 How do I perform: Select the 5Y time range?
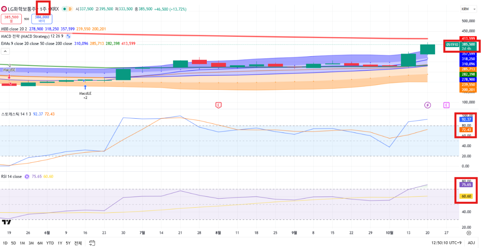pos(68,243)
